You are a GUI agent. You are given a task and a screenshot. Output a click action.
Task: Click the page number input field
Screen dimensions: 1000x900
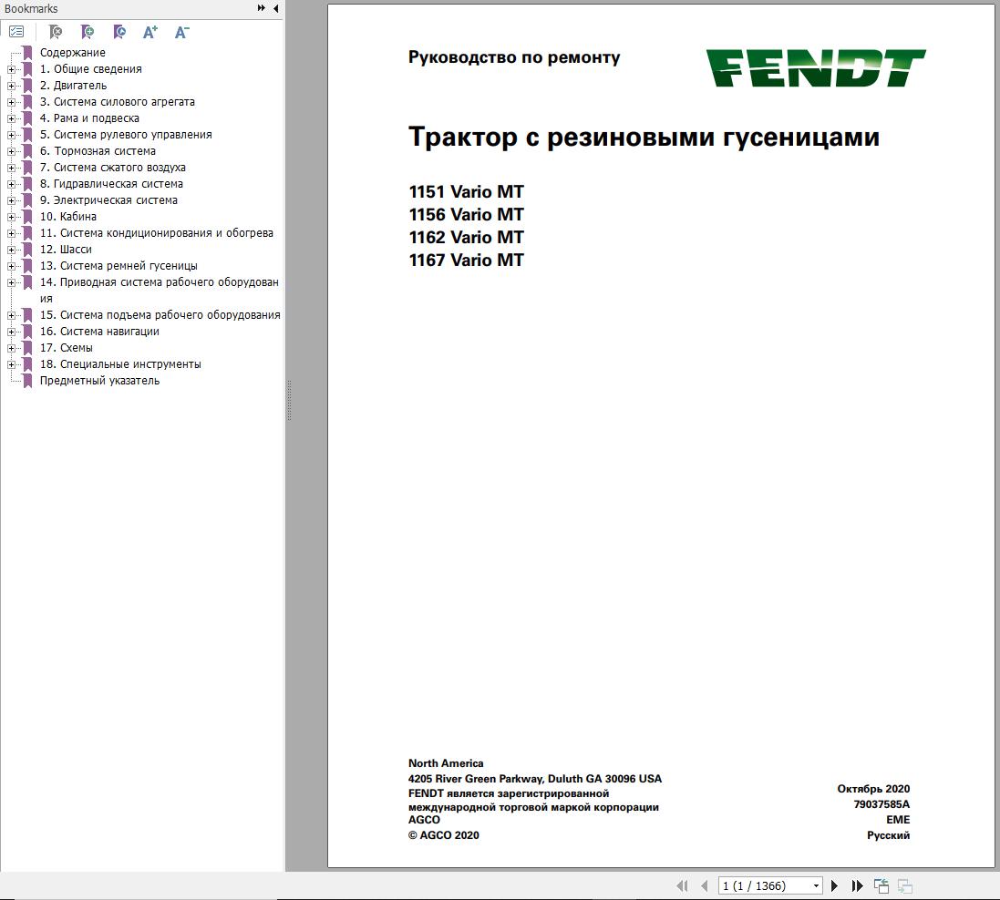tap(765, 886)
